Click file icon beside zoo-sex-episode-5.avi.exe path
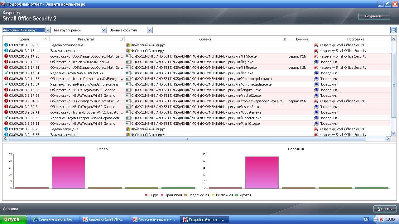Viewport: 399px width, 224px height. point(128,101)
